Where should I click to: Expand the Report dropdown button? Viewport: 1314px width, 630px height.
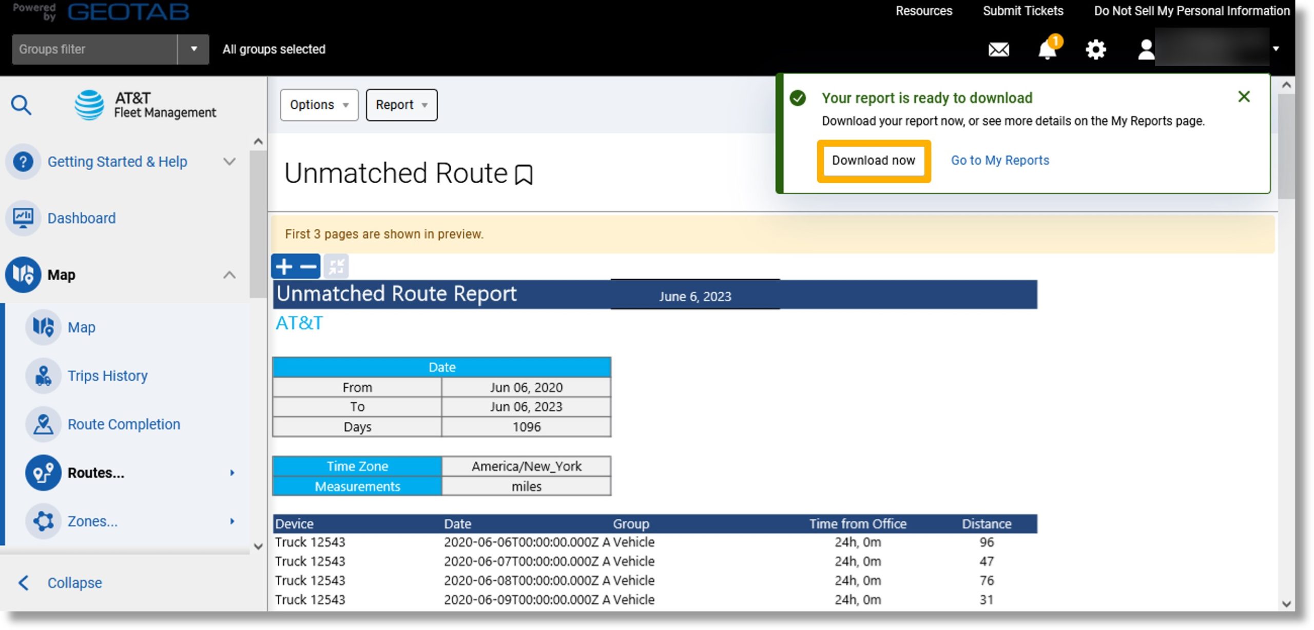tap(400, 104)
